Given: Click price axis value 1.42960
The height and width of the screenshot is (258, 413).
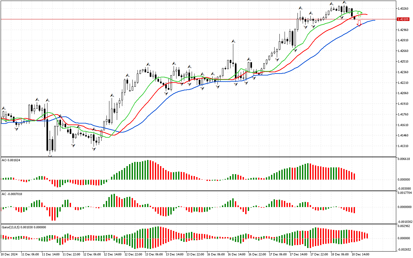Looking at the screenshot, I should [x=403, y=30].
